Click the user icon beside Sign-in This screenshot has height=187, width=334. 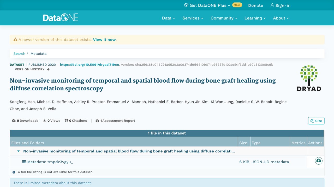(272, 5)
